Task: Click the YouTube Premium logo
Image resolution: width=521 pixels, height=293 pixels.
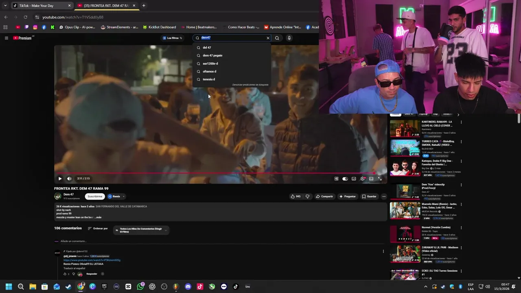Action: point(22,38)
